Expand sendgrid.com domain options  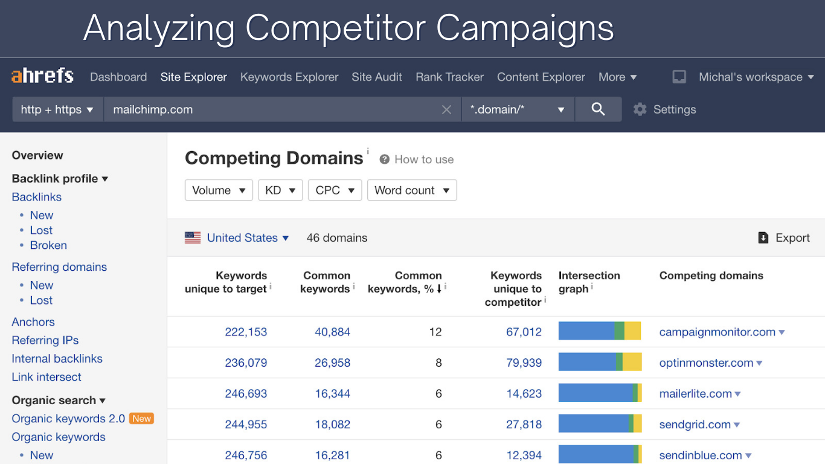737,425
